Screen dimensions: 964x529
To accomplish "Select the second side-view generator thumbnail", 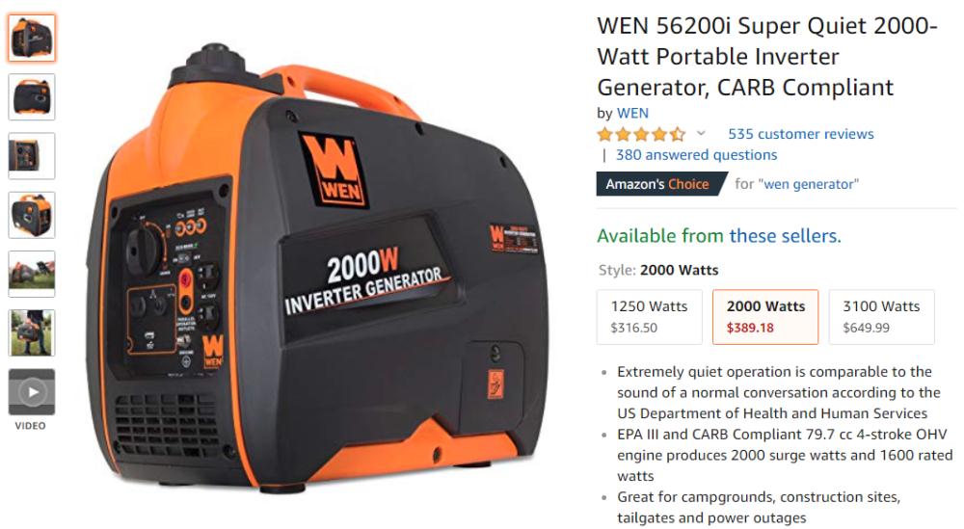I will pyautogui.click(x=32, y=97).
